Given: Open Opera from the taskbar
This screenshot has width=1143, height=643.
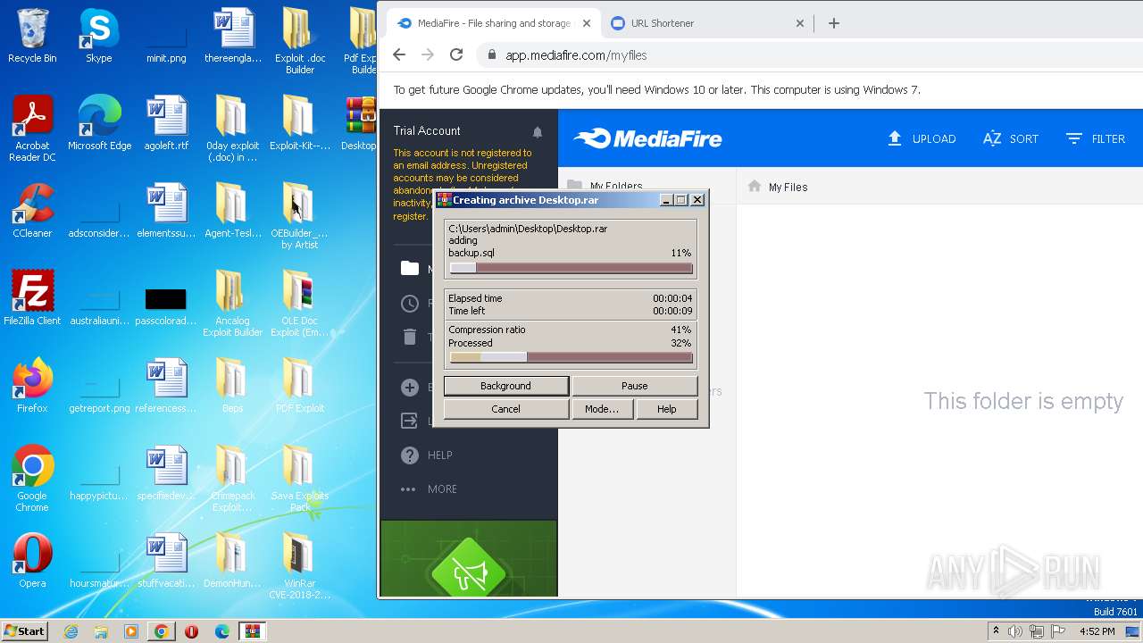Looking at the screenshot, I should tap(191, 631).
